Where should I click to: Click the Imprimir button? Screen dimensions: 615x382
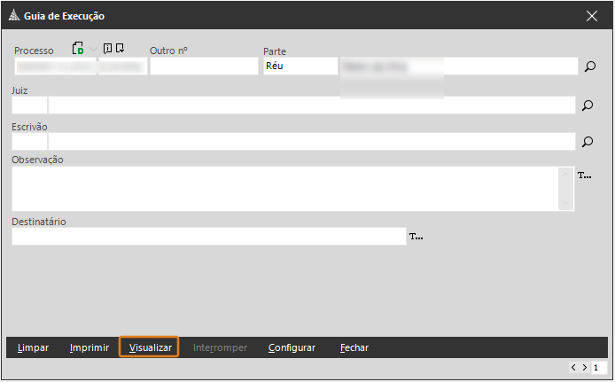[x=90, y=348]
